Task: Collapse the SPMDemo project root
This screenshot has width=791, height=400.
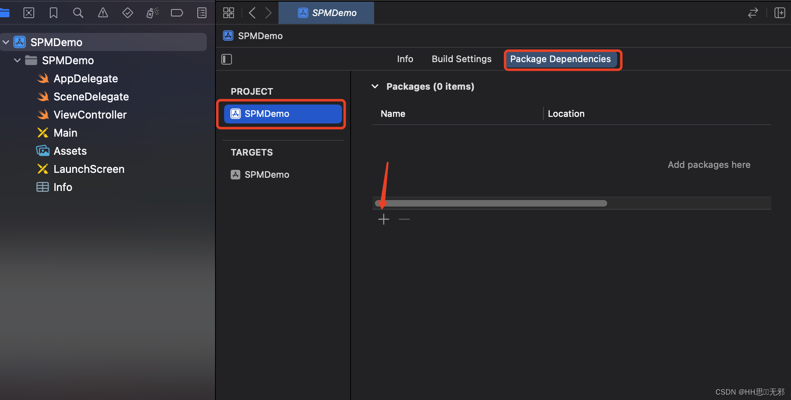Action: click(6, 42)
